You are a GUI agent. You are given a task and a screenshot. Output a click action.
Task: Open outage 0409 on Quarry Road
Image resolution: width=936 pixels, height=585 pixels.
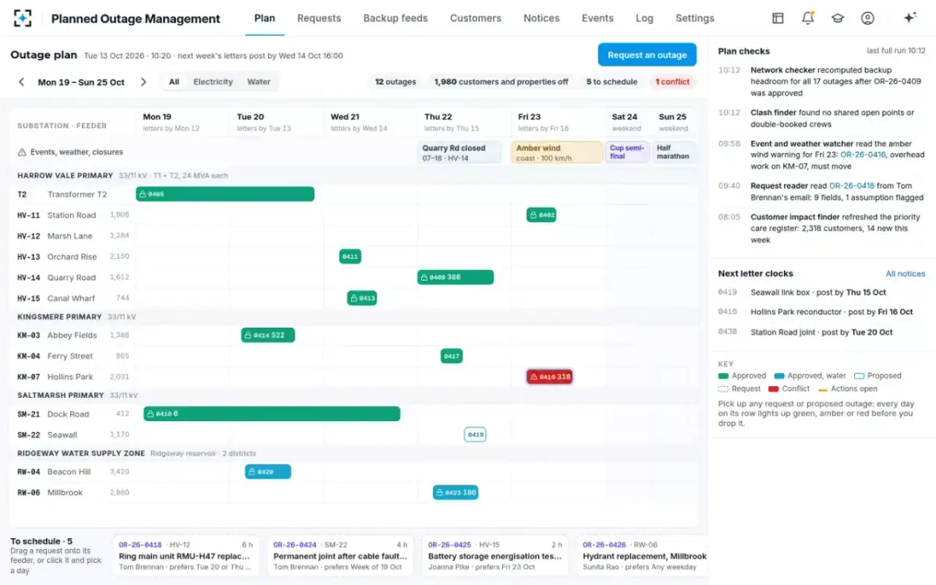click(456, 277)
